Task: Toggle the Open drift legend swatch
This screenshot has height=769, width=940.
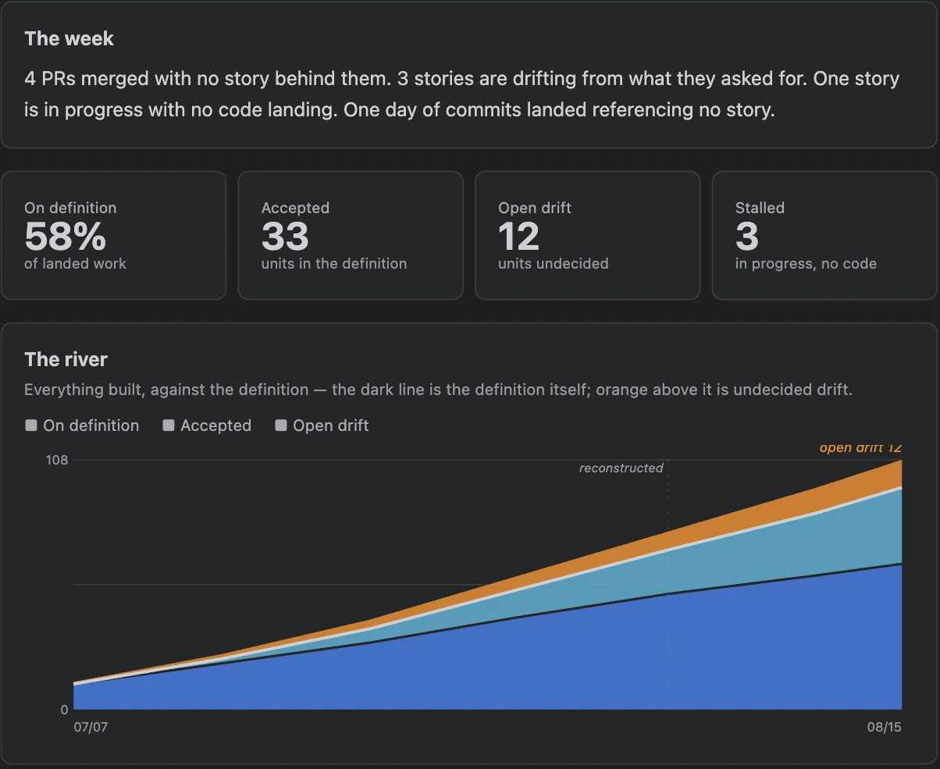Action: pyautogui.click(x=281, y=425)
